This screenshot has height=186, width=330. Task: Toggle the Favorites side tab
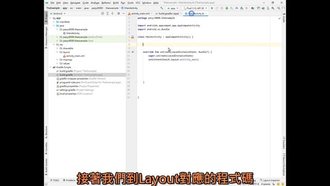[x=46, y=148]
